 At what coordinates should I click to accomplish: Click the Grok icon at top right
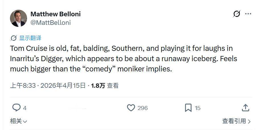pos(236,14)
